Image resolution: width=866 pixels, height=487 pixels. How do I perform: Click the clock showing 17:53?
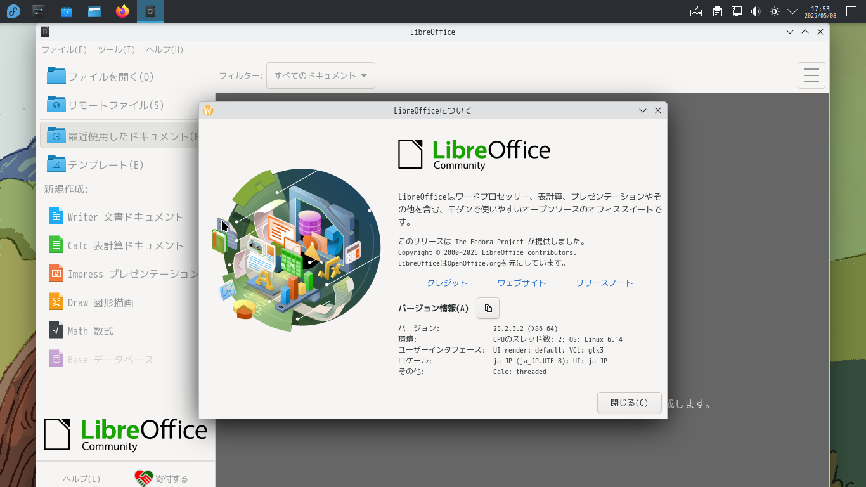pyautogui.click(x=820, y=11)
